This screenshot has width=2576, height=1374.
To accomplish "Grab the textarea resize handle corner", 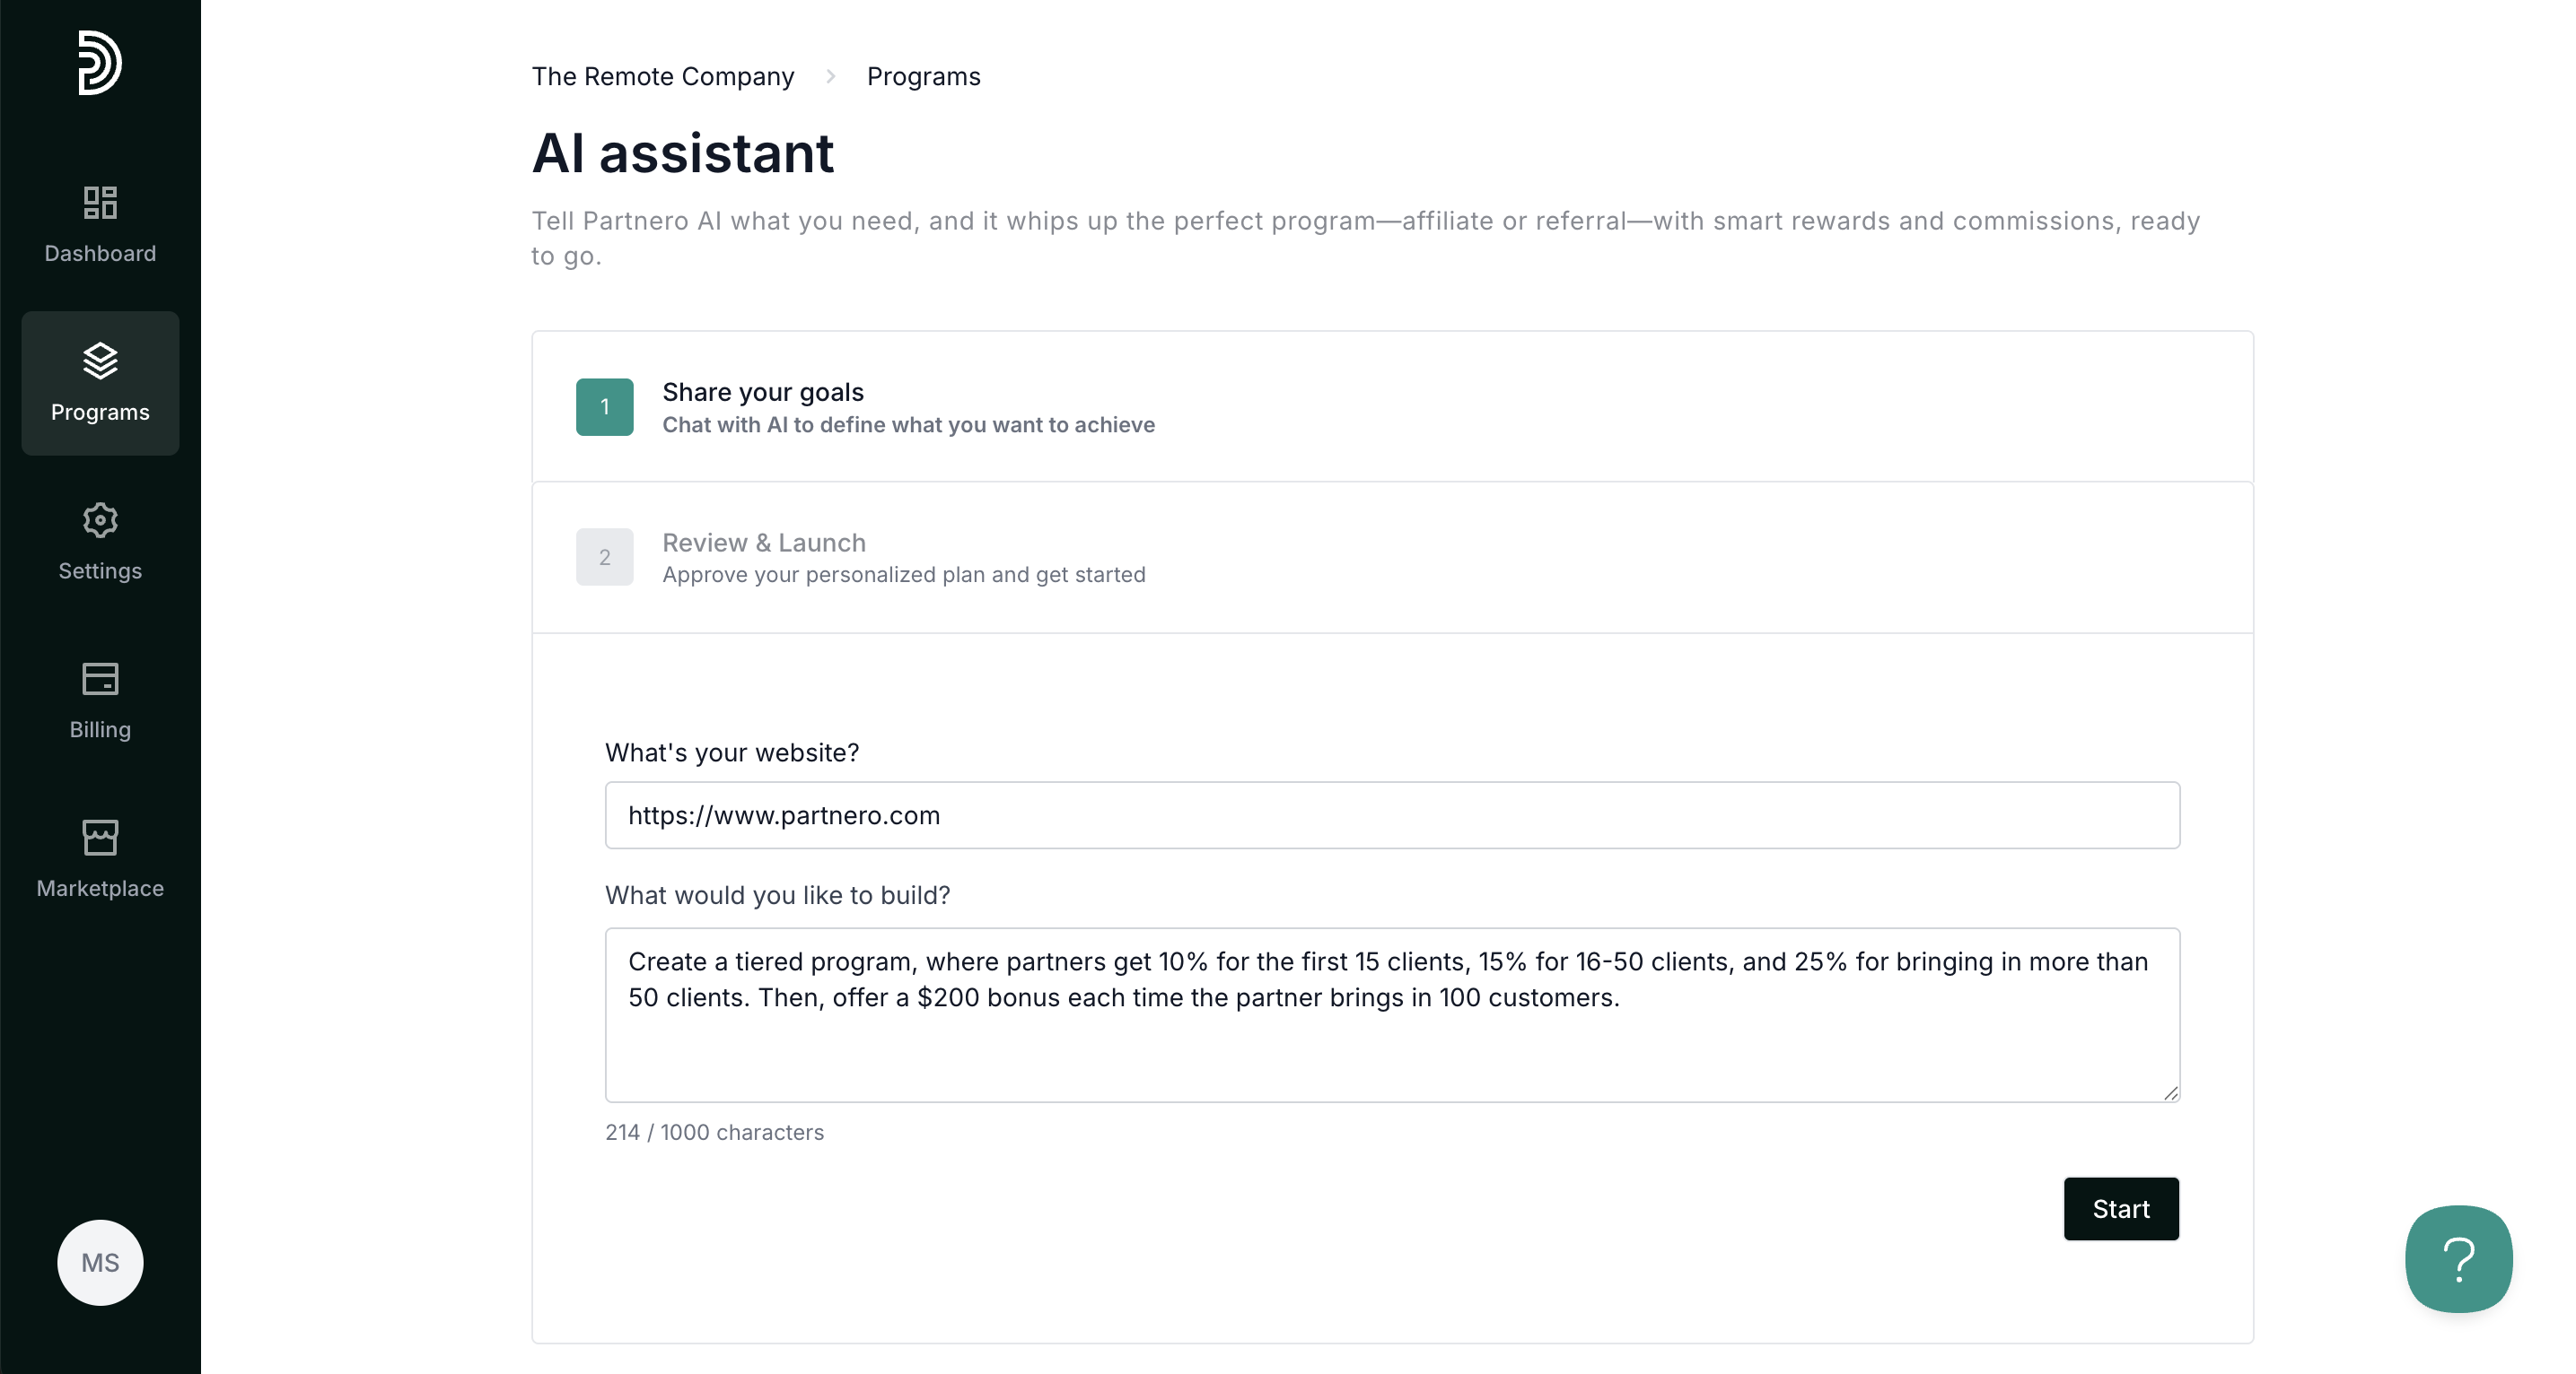I will 2170,1093.
